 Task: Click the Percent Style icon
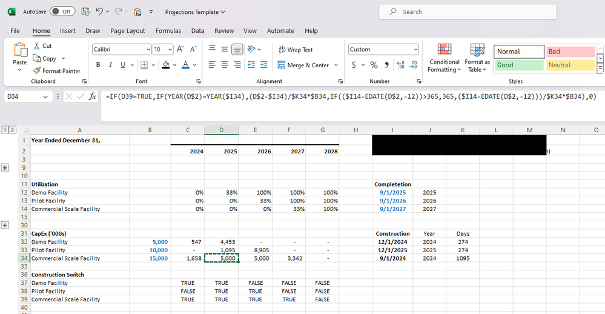click(x=374, y=65)
